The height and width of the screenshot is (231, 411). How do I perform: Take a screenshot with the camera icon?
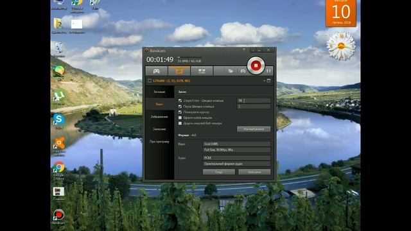point(243,71)
